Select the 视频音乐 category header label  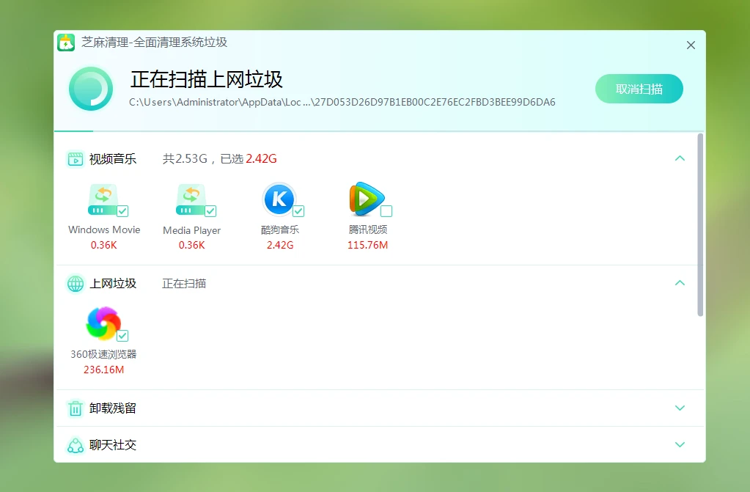coord(112,159)
